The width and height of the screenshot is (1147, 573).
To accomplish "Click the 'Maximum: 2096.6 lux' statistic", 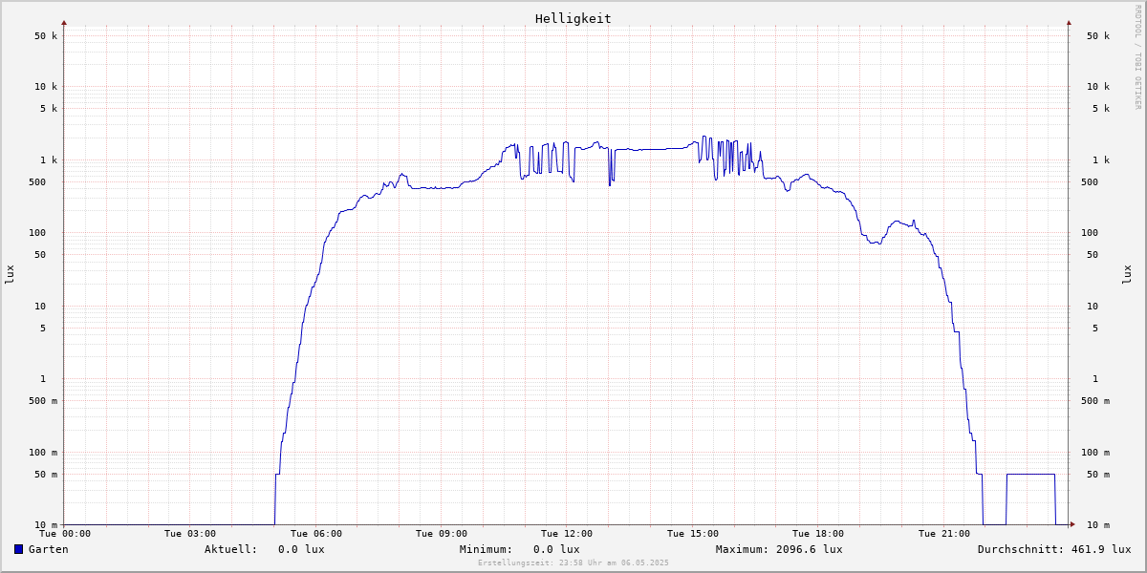I will (779, 549).
